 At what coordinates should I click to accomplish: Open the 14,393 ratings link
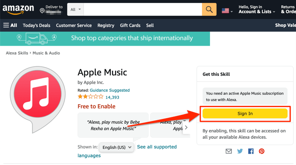click(112, 97)
